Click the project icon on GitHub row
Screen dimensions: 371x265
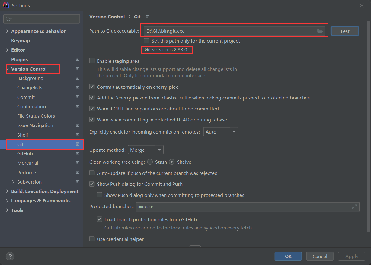tap(77, 153)
